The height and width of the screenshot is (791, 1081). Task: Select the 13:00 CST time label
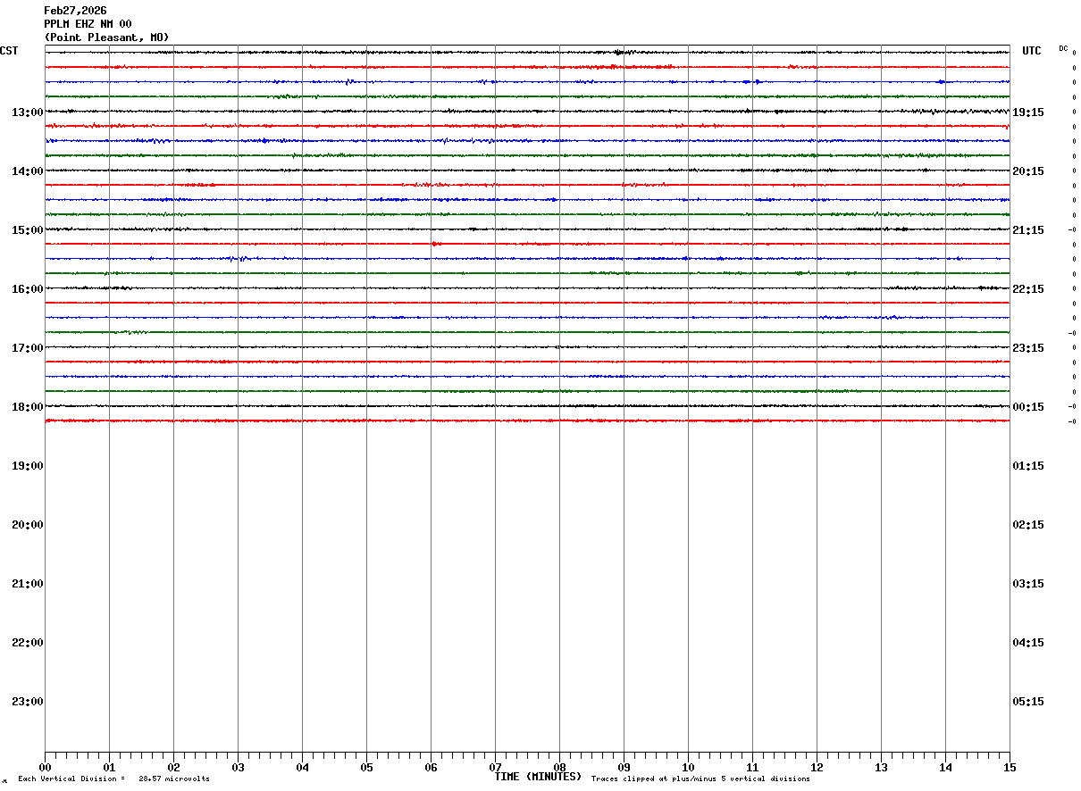(28, 112)
